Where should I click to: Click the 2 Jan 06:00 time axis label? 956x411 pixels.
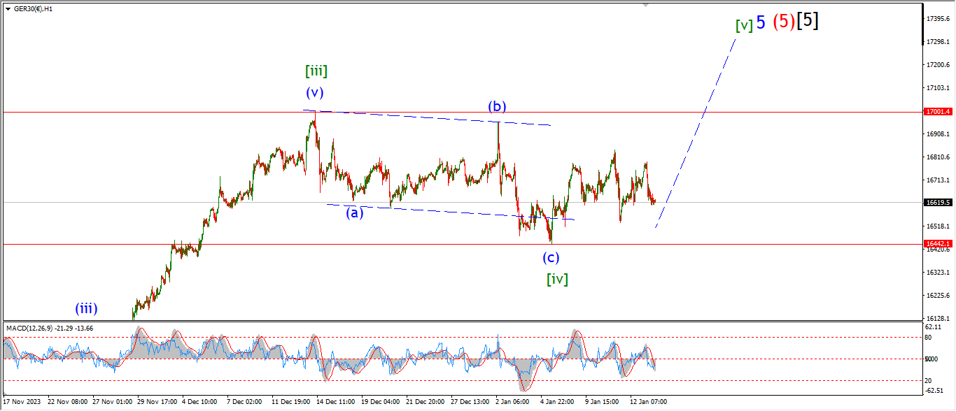pyautogui.click(x=510, y=402)
